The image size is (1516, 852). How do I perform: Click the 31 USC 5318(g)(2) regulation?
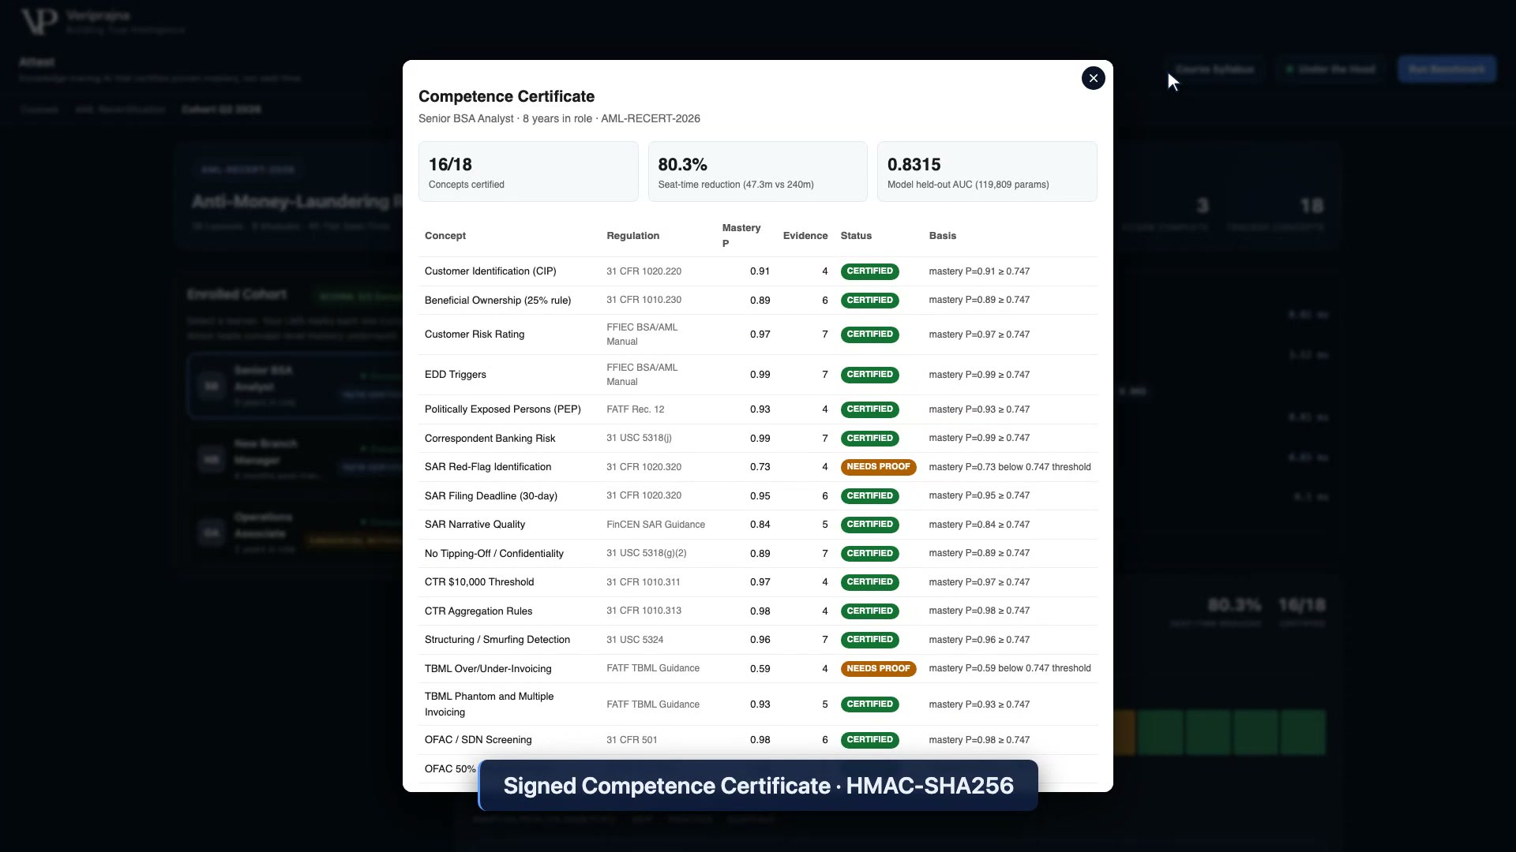tap(646, 554)
